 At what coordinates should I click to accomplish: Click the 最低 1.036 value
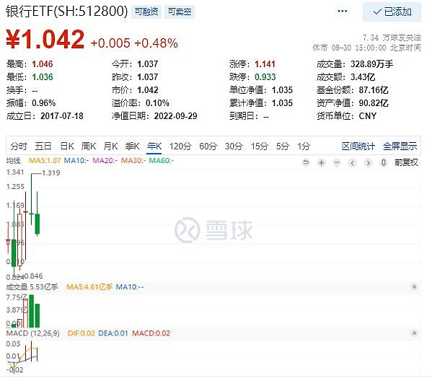click(42, 77)
